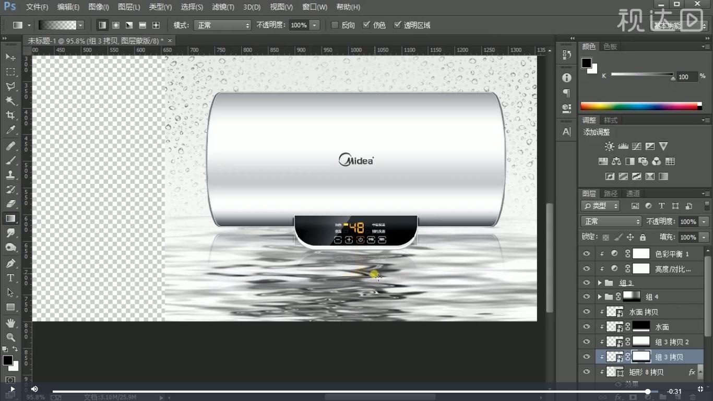Select the Pen tool
Image resolution: width=713 pixels, height=401 pixels.
(x=10, y=263)
